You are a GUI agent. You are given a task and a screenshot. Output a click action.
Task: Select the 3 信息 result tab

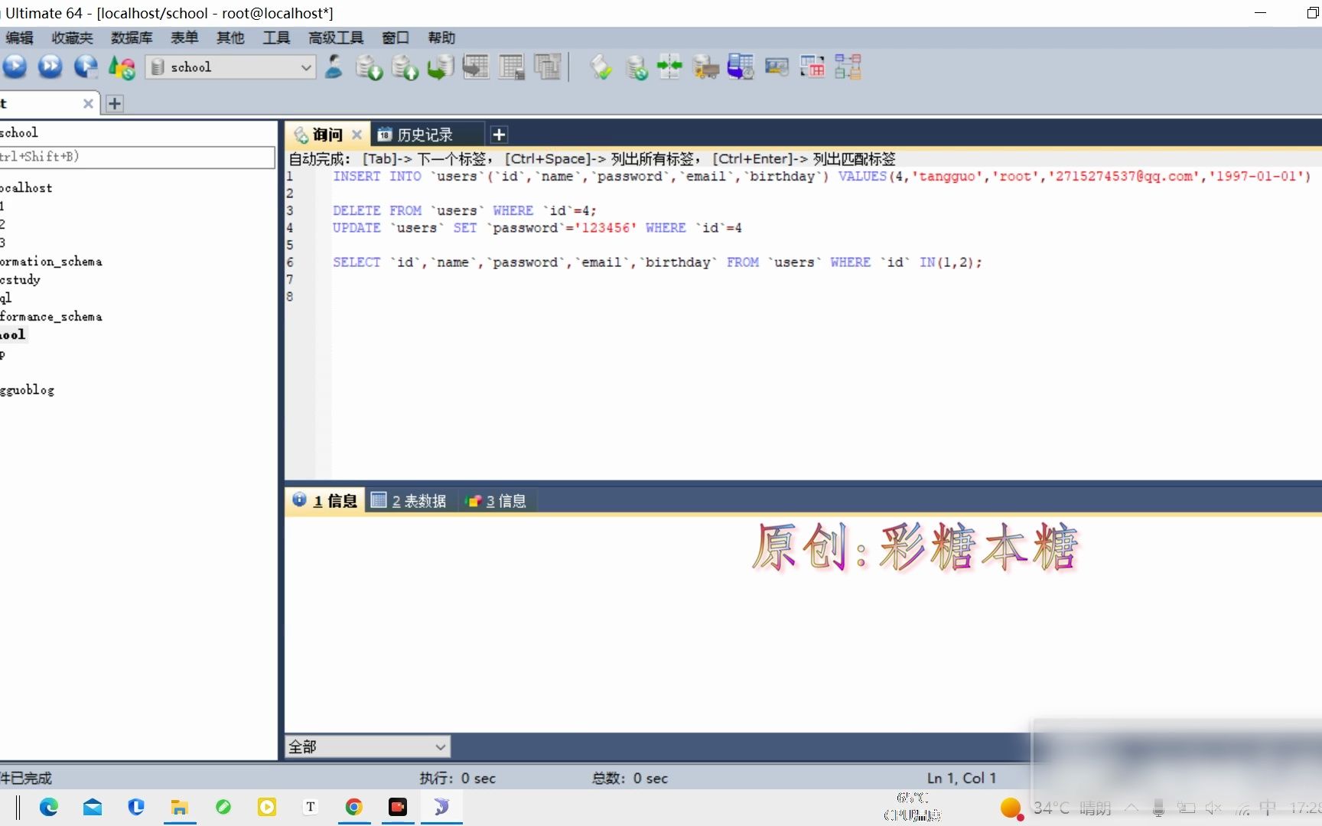[496, 501]
